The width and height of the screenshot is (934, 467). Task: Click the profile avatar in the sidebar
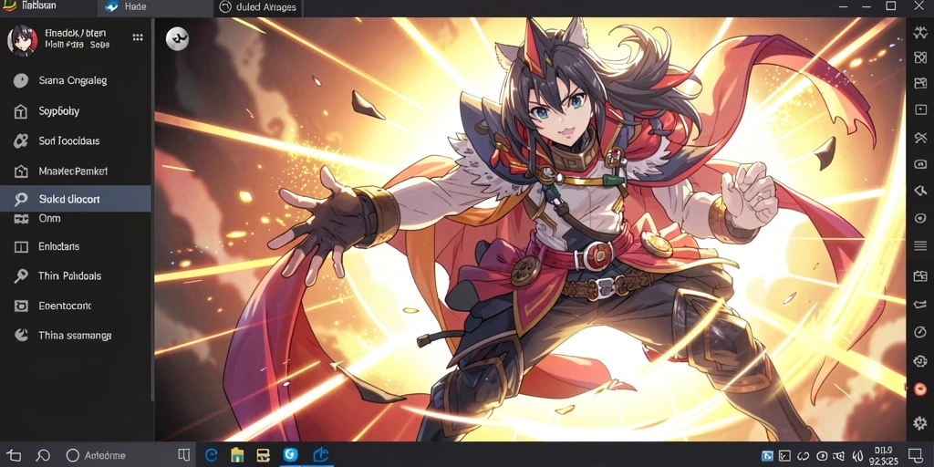22,40
